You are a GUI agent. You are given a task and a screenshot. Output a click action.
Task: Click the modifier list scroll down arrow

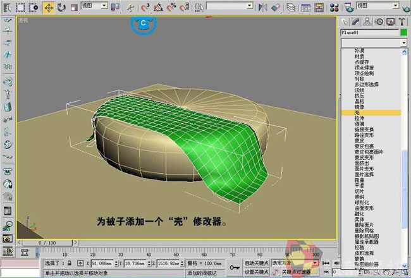click(404, 266)
